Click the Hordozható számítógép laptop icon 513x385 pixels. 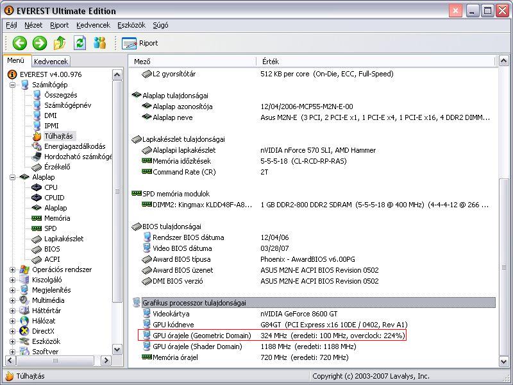click(37, 157)
